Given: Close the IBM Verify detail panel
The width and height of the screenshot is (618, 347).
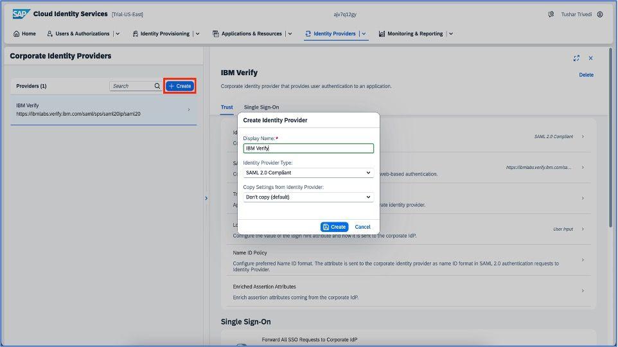Looking at the screenshot, I should click(x=590, y=58).
